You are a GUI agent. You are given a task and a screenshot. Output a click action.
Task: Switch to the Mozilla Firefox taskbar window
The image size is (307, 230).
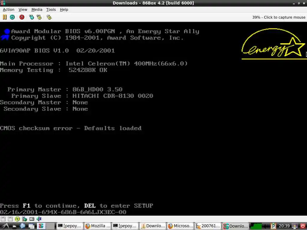tap(97, 226)
